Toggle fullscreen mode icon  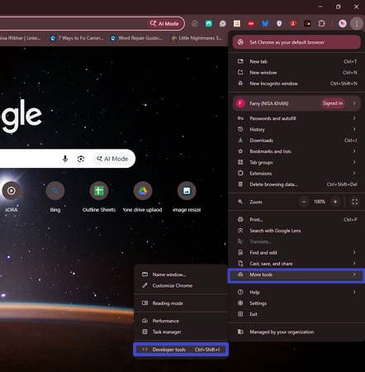point(355,202)
